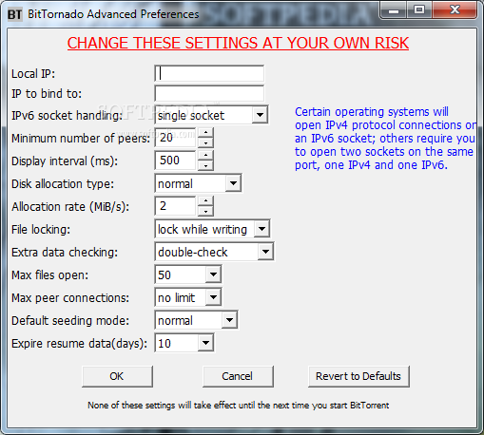
Task: Open the Extra data checking dropdown
Action: point(265,252)
